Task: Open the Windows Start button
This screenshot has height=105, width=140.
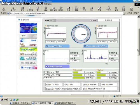Action: coord(4,100)
